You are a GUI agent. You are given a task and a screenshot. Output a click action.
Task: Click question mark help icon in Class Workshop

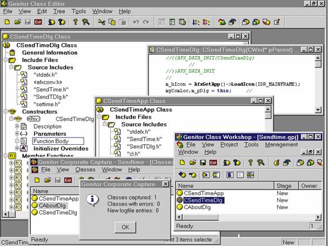point(250,162)
